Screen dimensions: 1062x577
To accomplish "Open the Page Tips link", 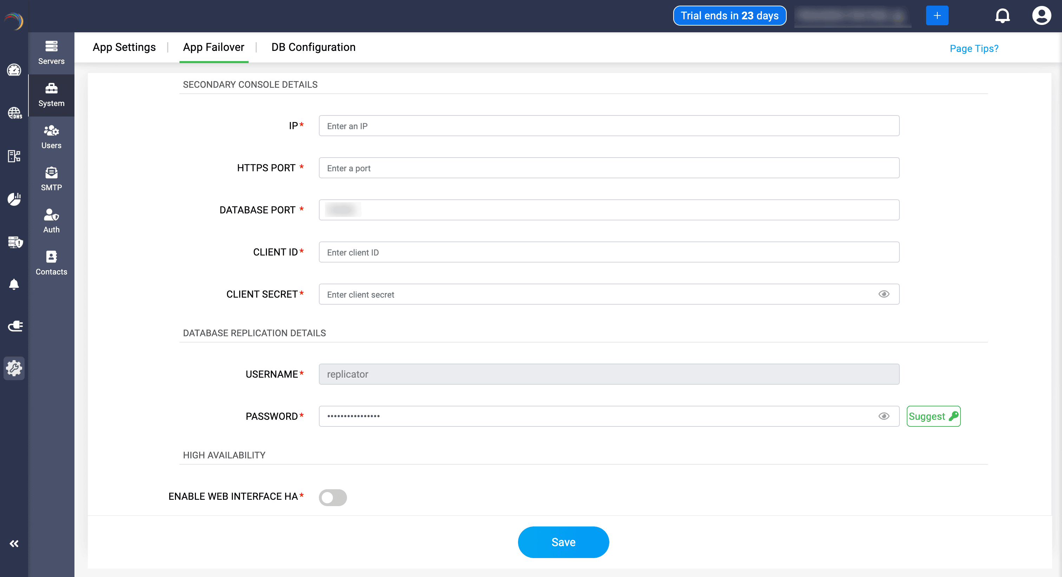I will point(974,49).
